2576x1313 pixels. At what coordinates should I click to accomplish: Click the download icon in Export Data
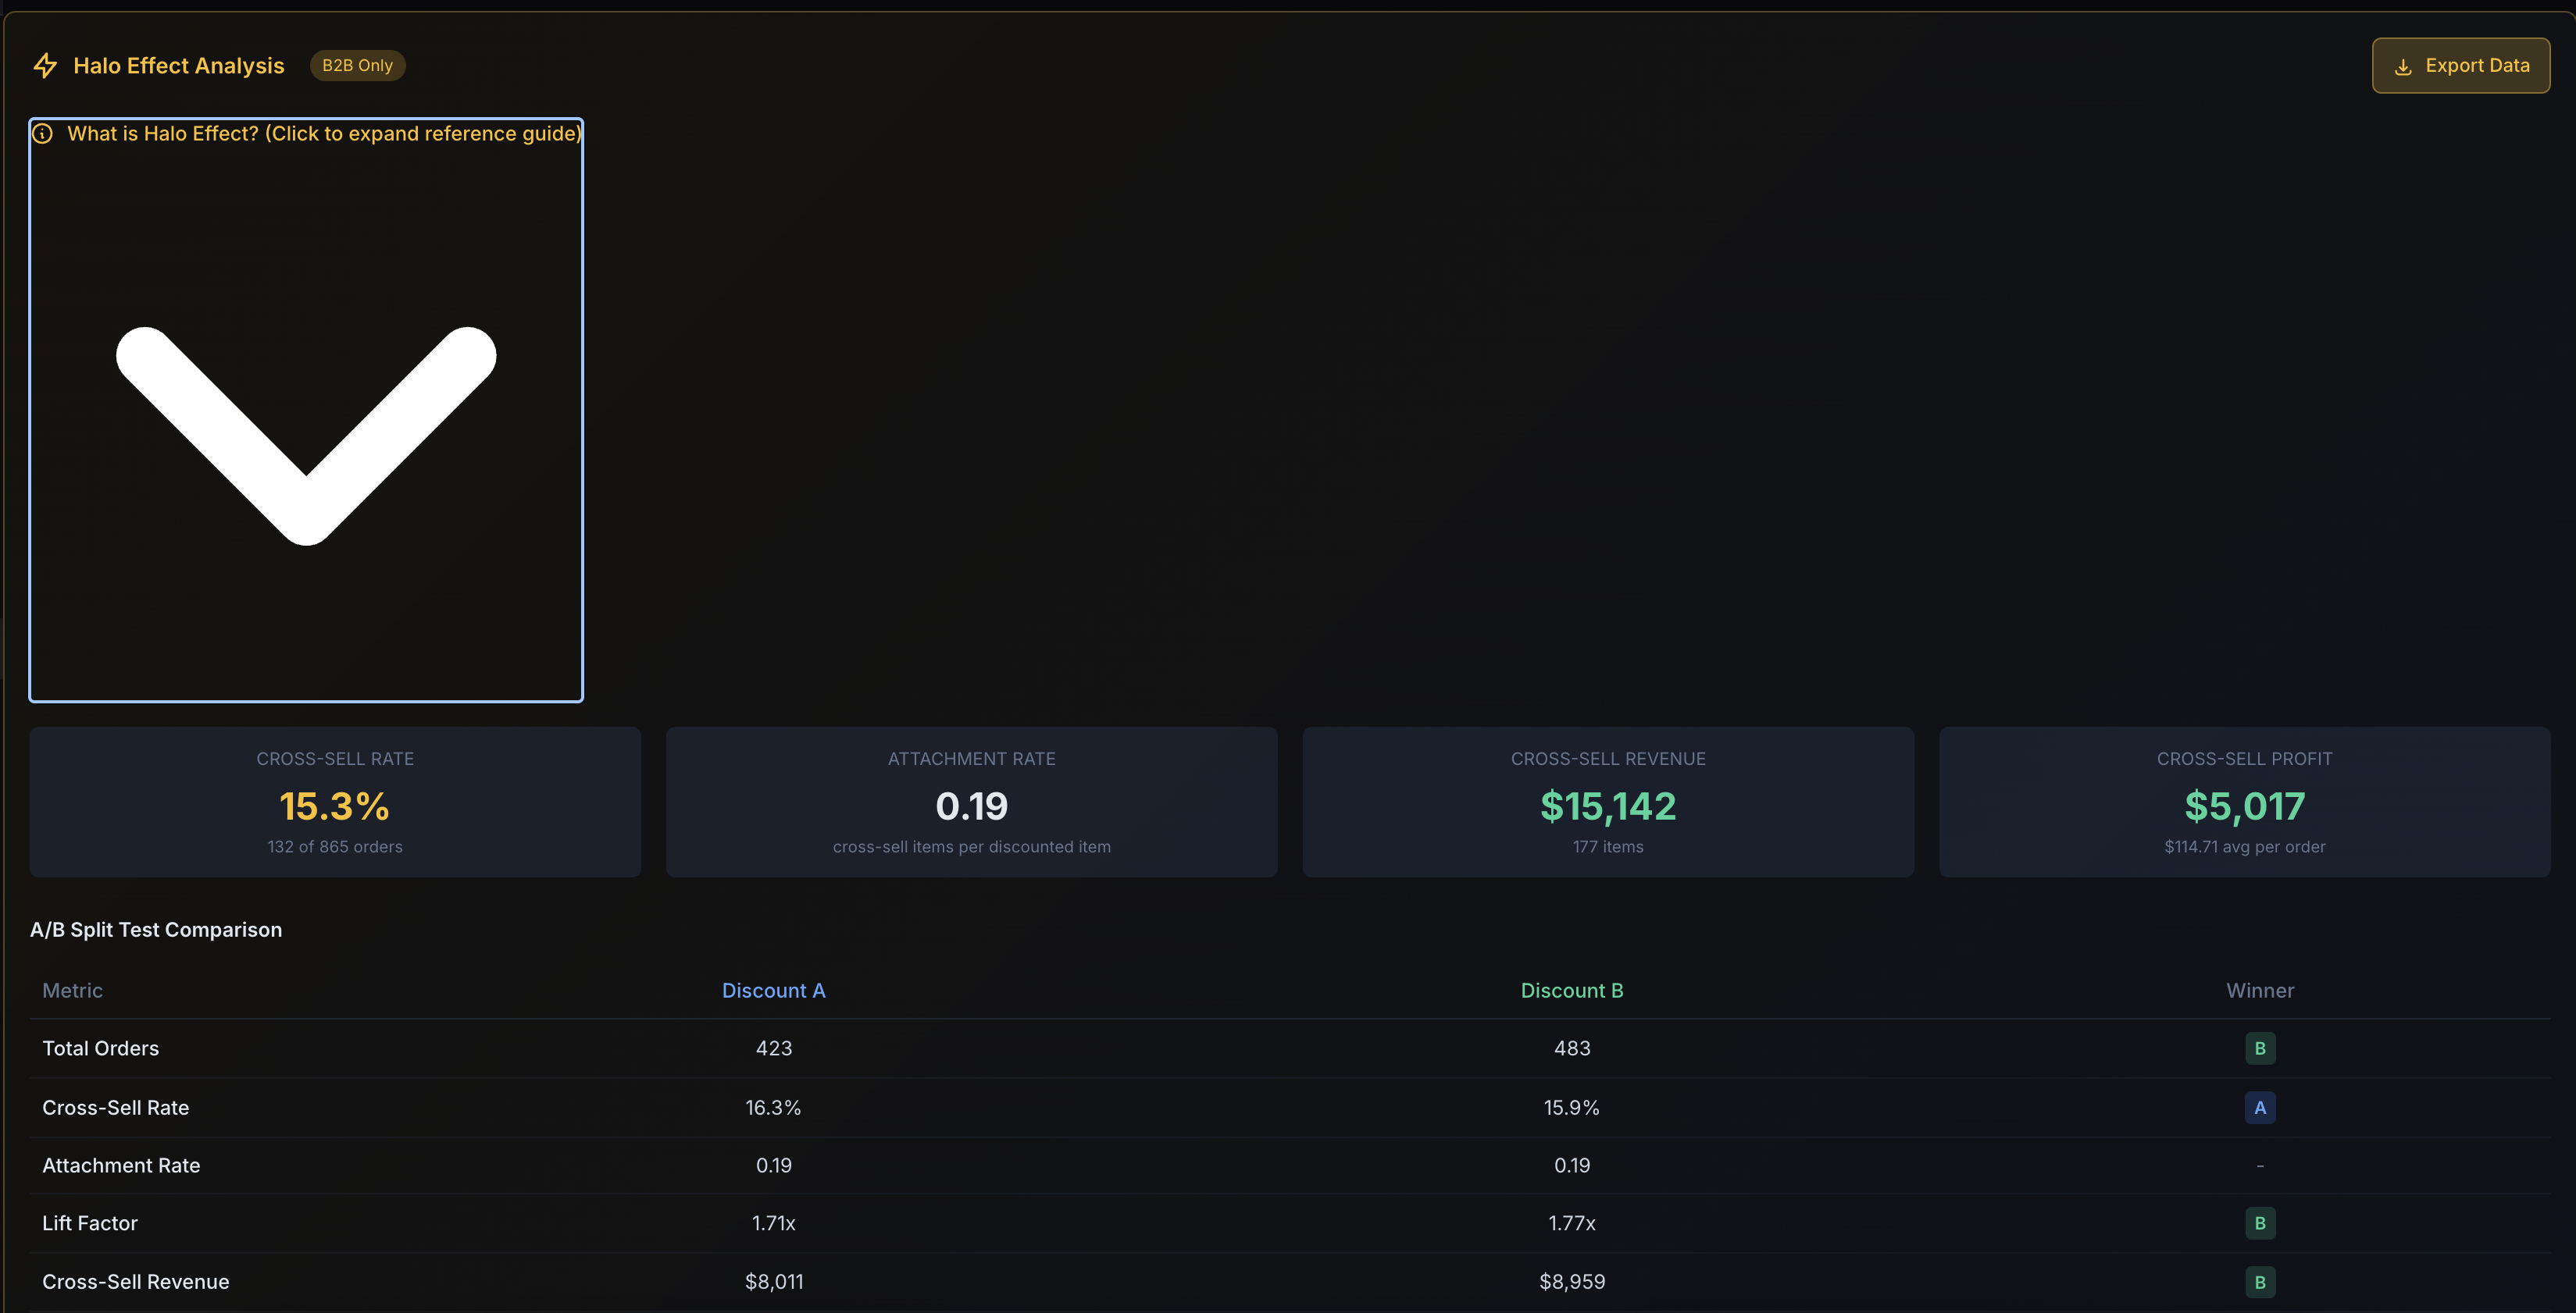click(2403, 67)
